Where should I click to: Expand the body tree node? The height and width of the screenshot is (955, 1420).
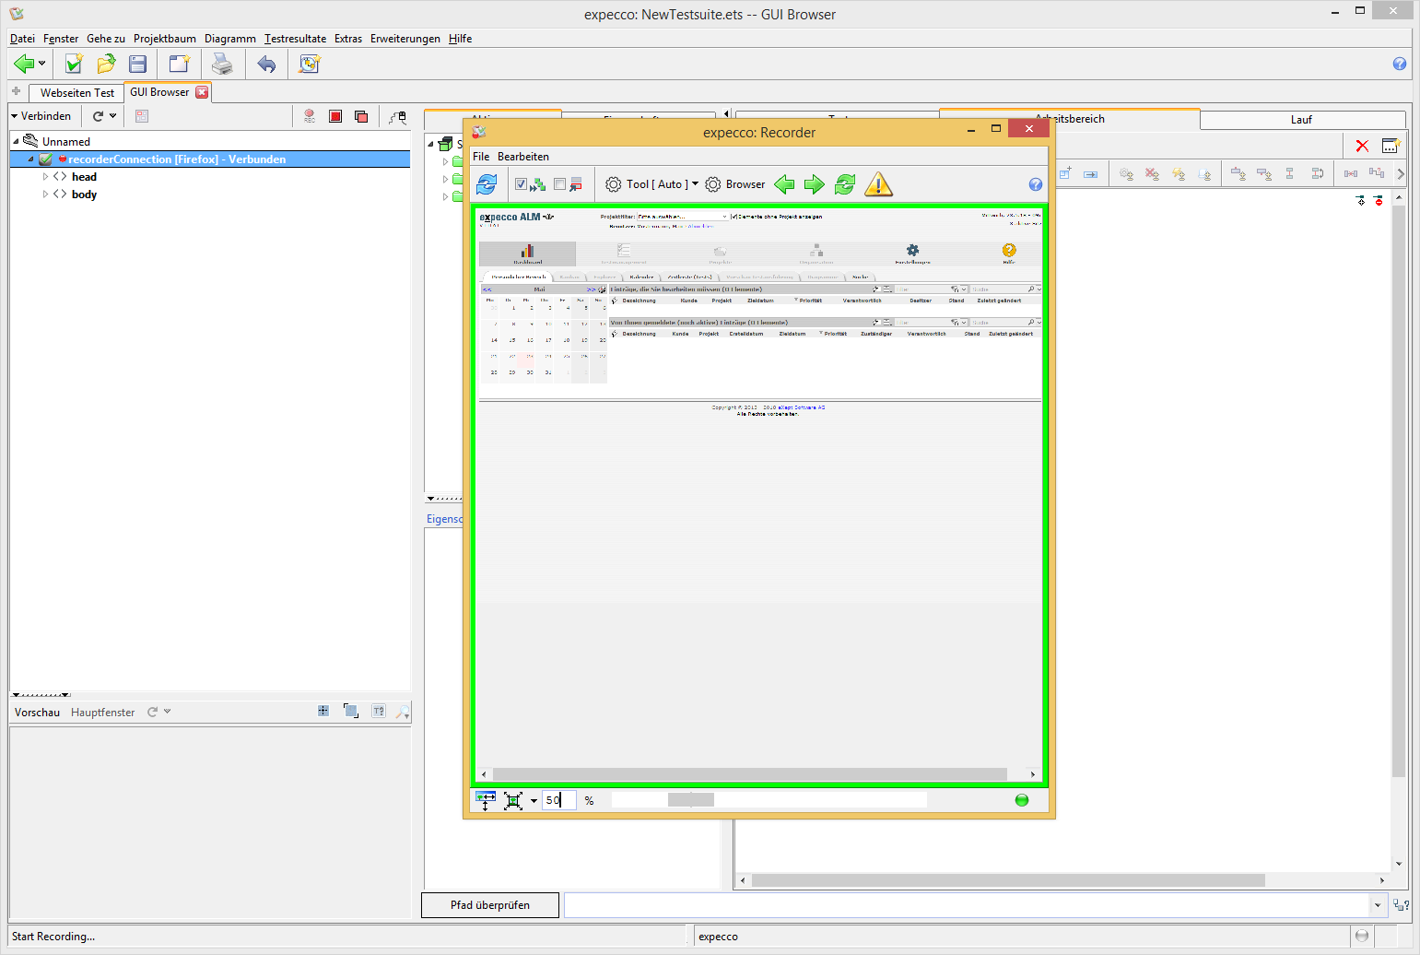coord(45,195)
